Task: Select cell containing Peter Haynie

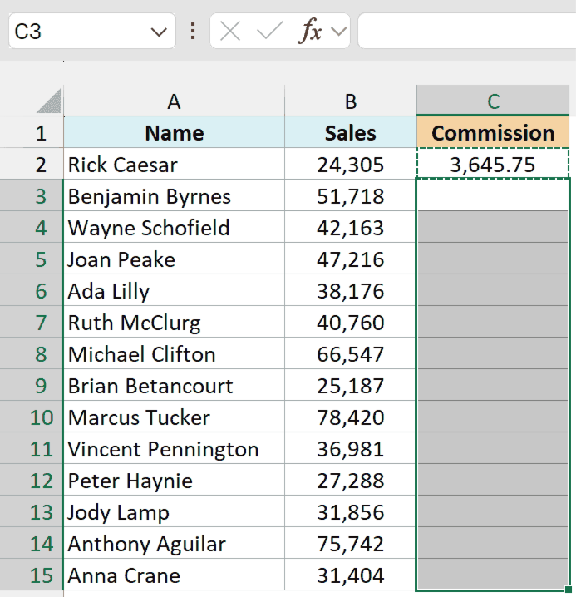Action: tap(174, 480)
